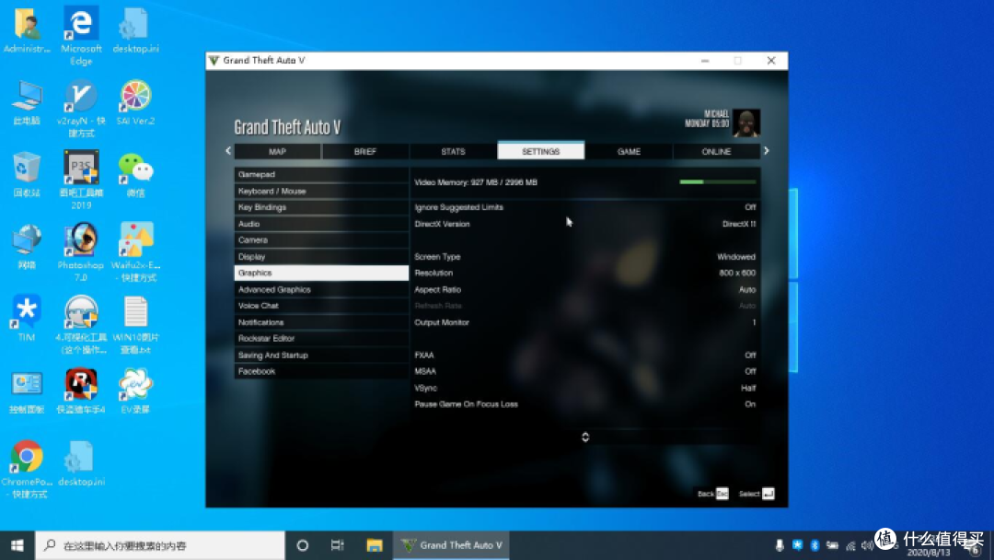Open Saving And Startup settings
Image resolution: width=994 pixels, height=560 pixels.
pos(321,356)
